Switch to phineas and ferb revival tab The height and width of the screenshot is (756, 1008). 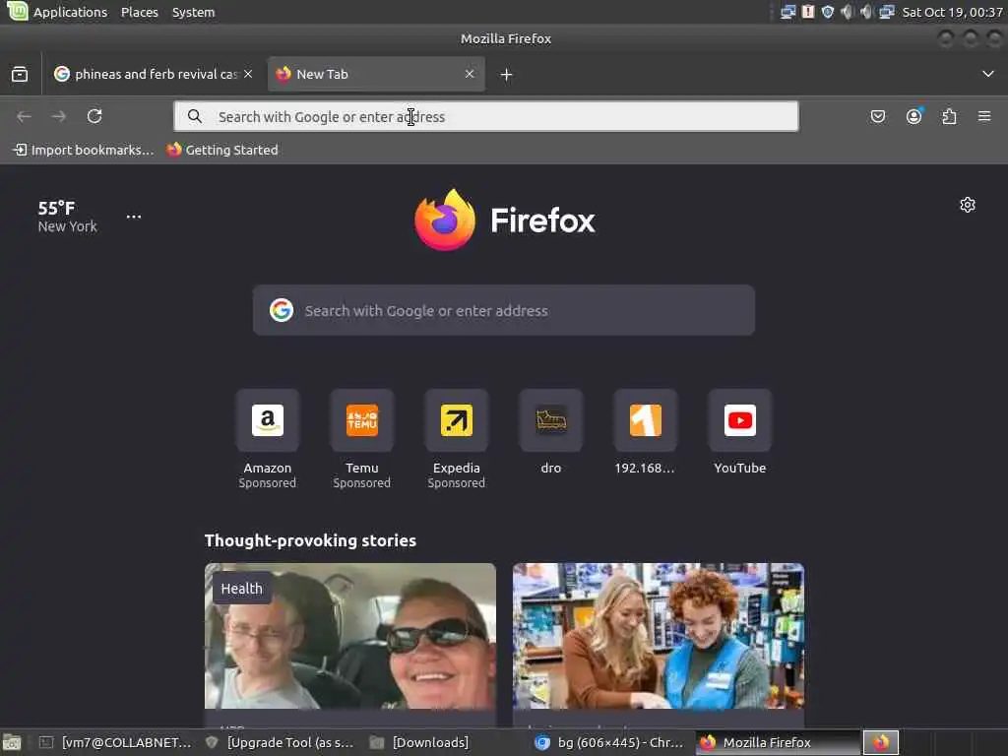pos(154,74)
